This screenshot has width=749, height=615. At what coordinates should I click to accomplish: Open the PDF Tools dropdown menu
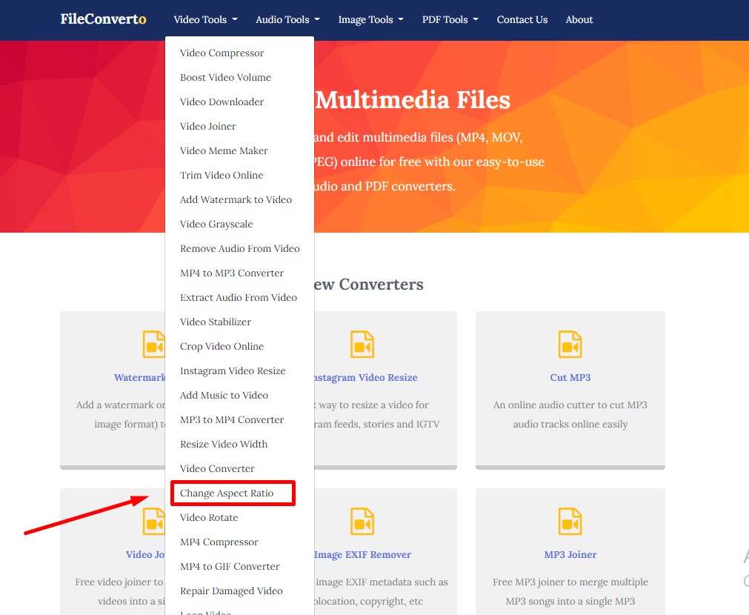pos(450,20)
